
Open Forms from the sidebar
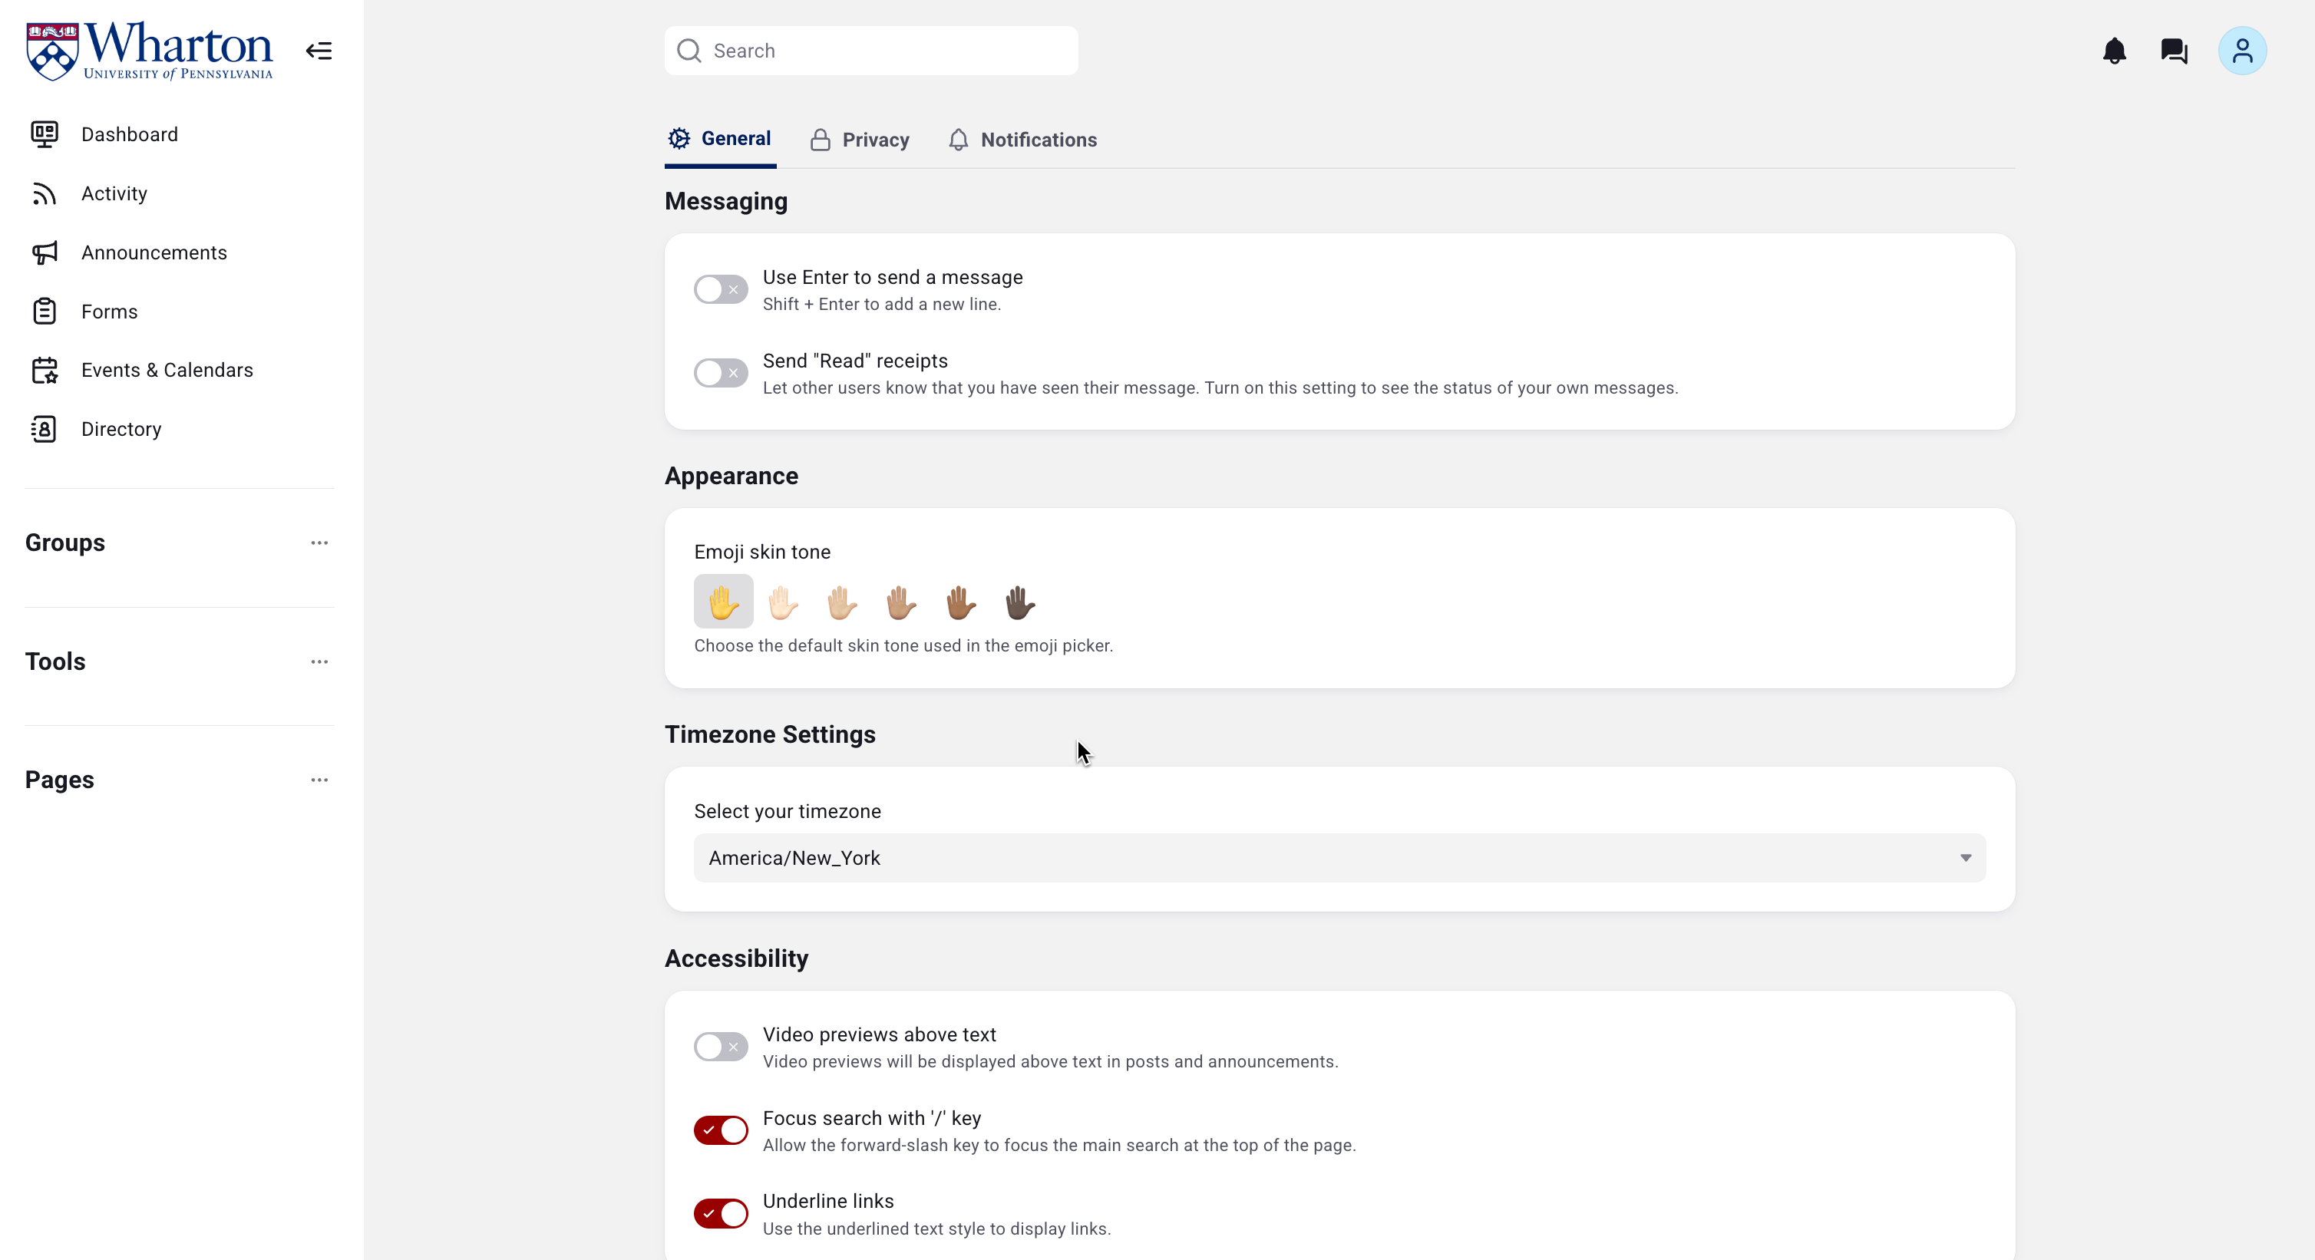[109, 312]
